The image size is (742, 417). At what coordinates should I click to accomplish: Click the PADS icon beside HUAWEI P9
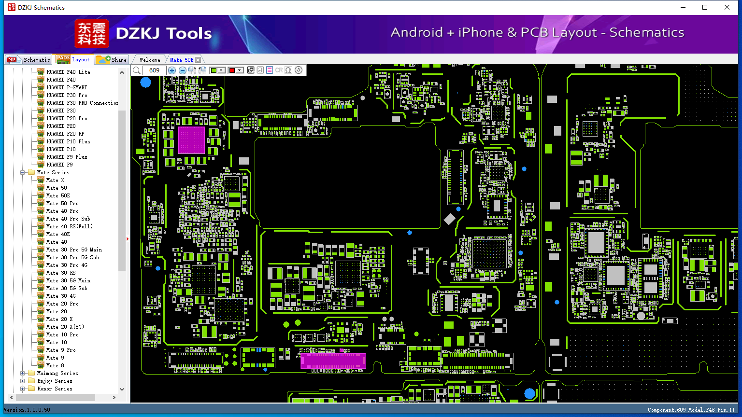tap(41, 165)
